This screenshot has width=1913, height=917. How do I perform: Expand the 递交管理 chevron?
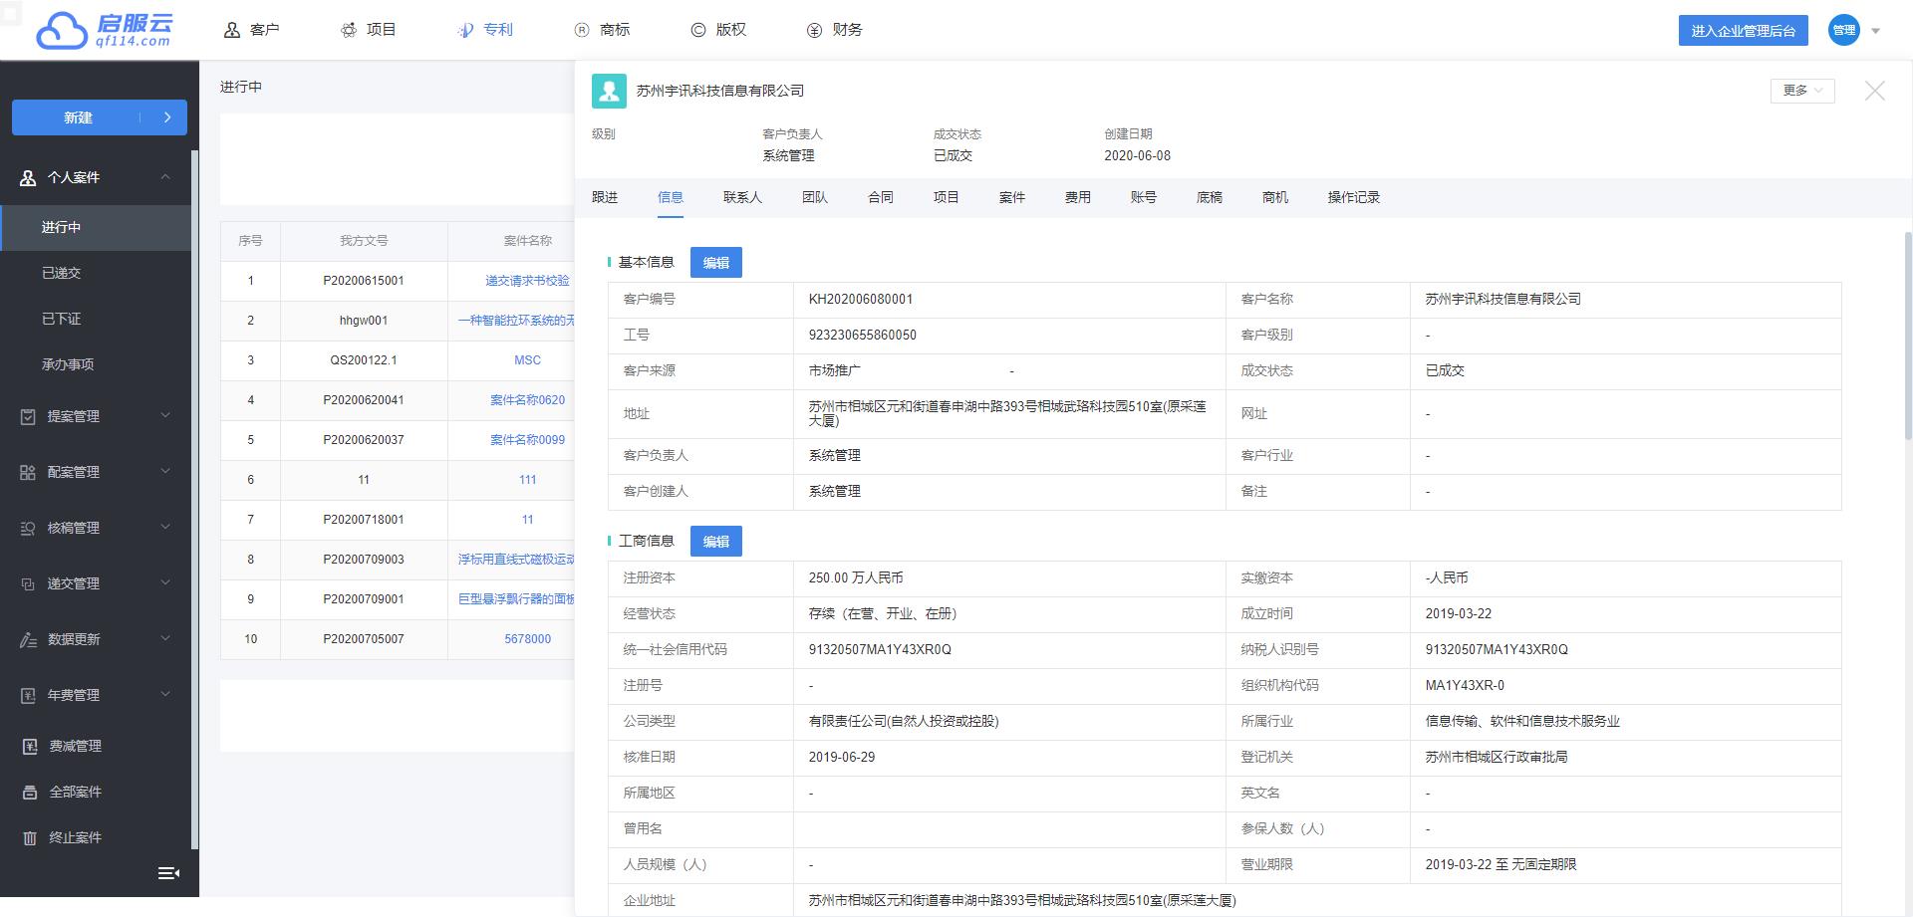point(165,582)
